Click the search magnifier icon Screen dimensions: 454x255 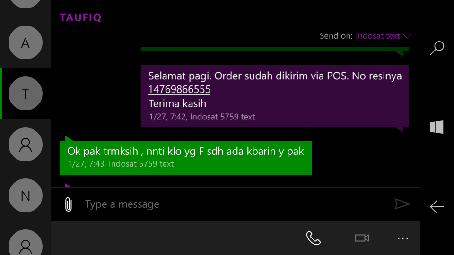click(437, 48)
